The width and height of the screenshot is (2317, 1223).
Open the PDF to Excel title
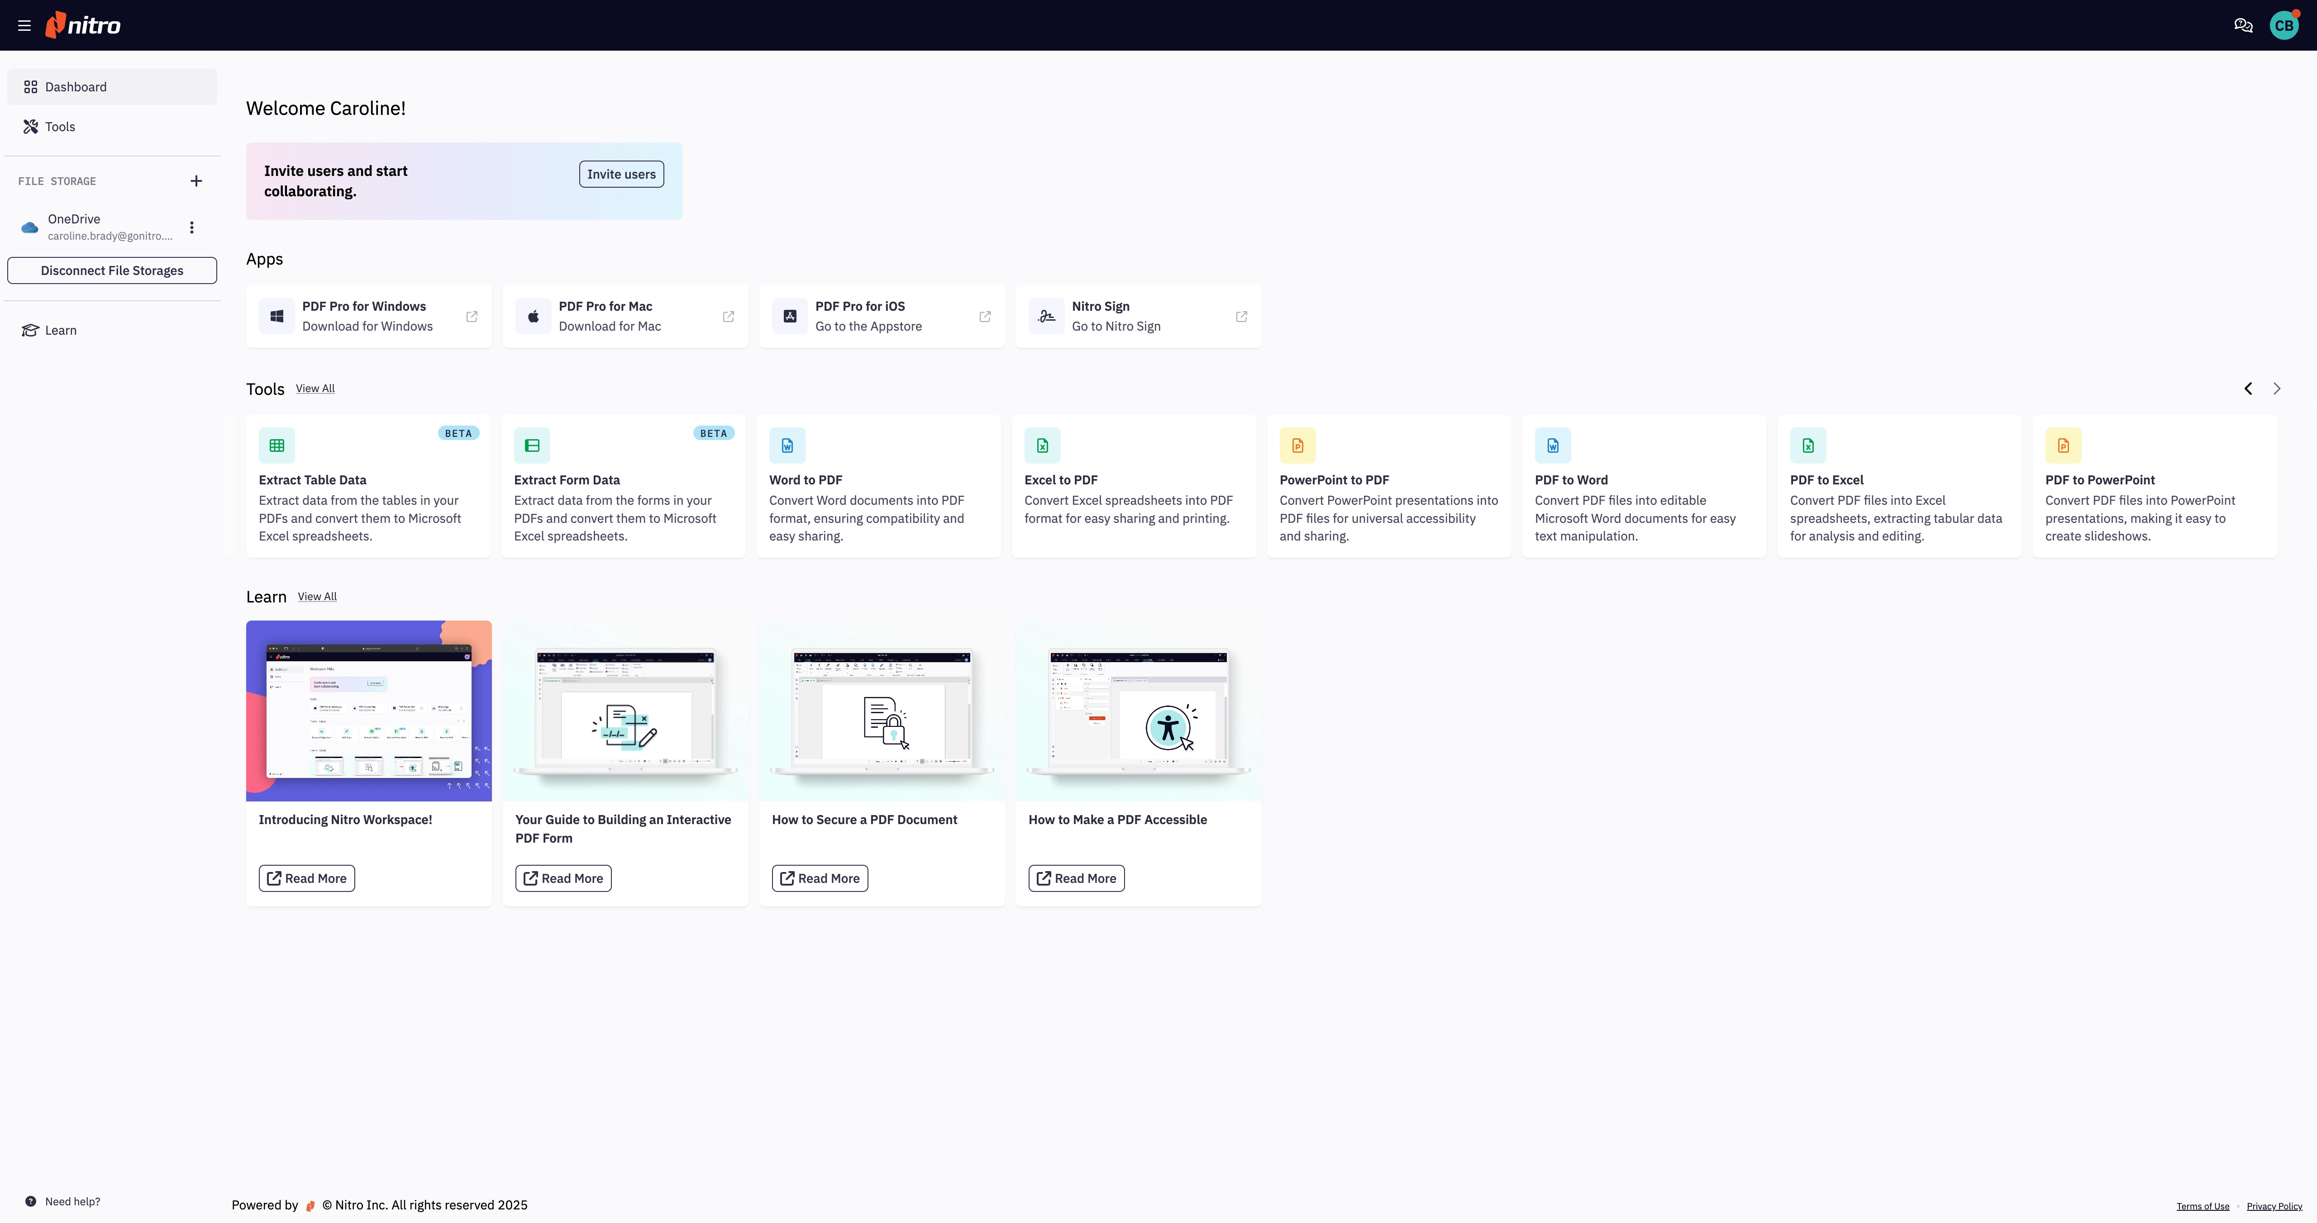[x=1827, y=480]
